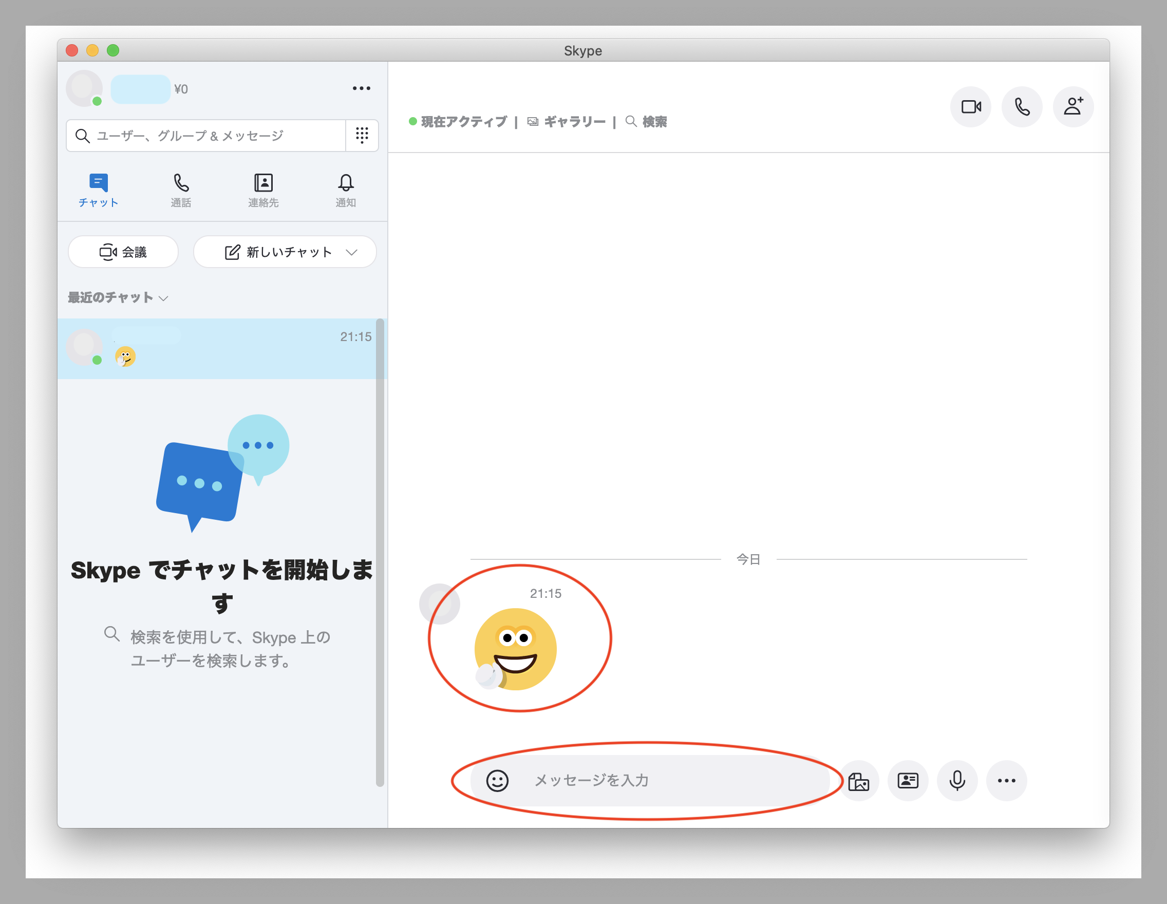This screenshot has width=1167, height=904.
Task: Click your profile avatar at the top left
Action: [84, 88]
